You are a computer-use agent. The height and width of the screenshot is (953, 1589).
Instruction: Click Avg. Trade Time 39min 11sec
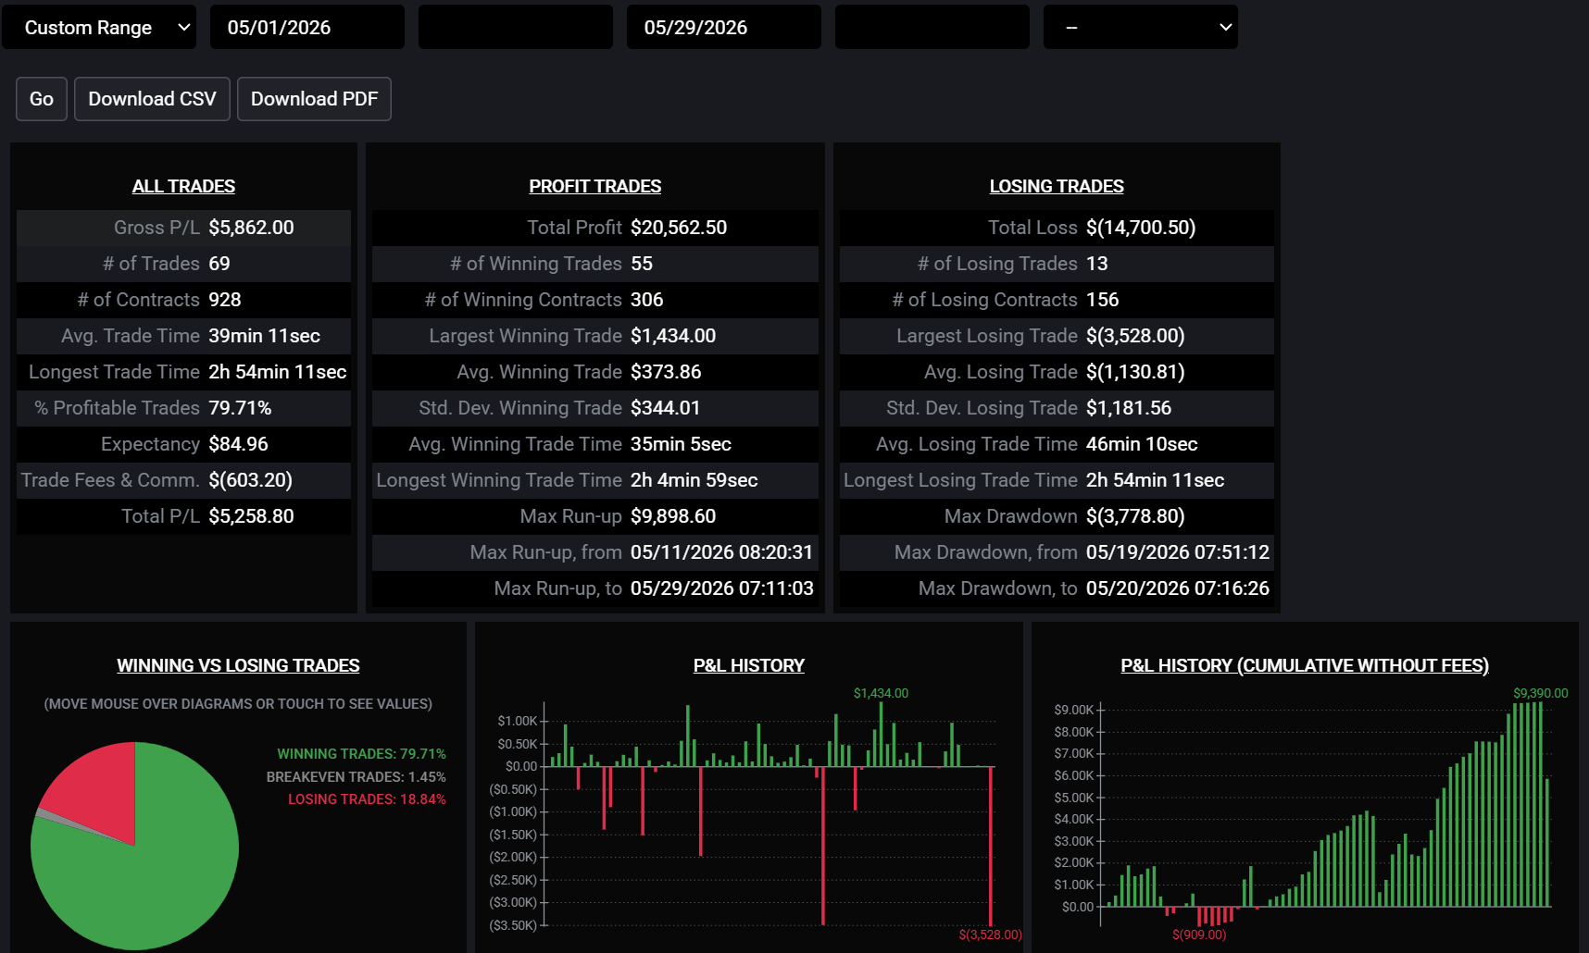pyautogui.click(x=264, y=336)
